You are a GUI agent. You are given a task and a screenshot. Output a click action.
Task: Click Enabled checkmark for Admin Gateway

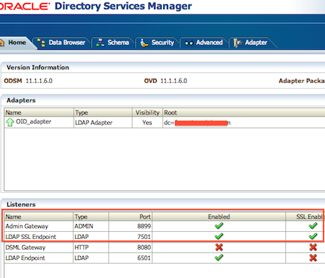tap(219, 226)
